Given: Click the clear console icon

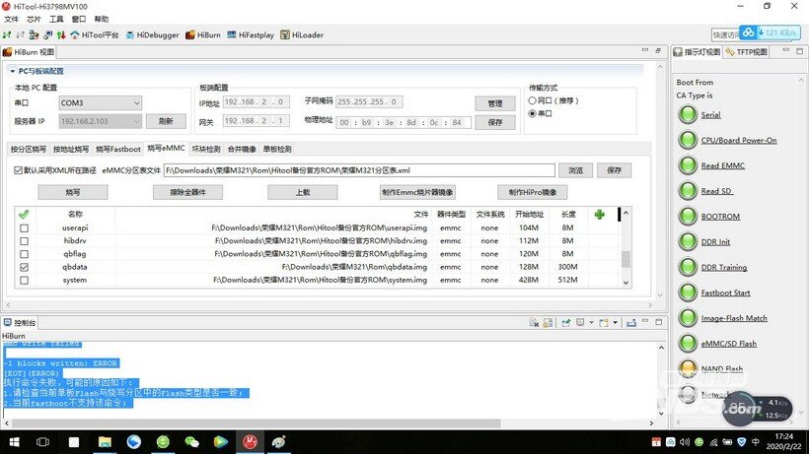Looking at the screenshot, I should point(534,323).
